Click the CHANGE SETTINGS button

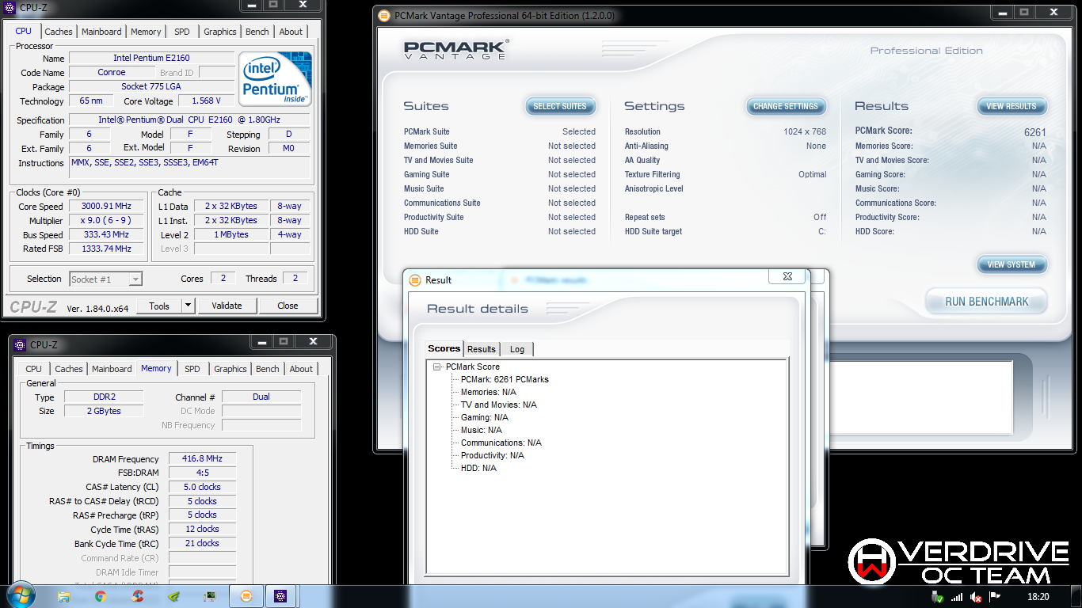(x=786, y=106)
